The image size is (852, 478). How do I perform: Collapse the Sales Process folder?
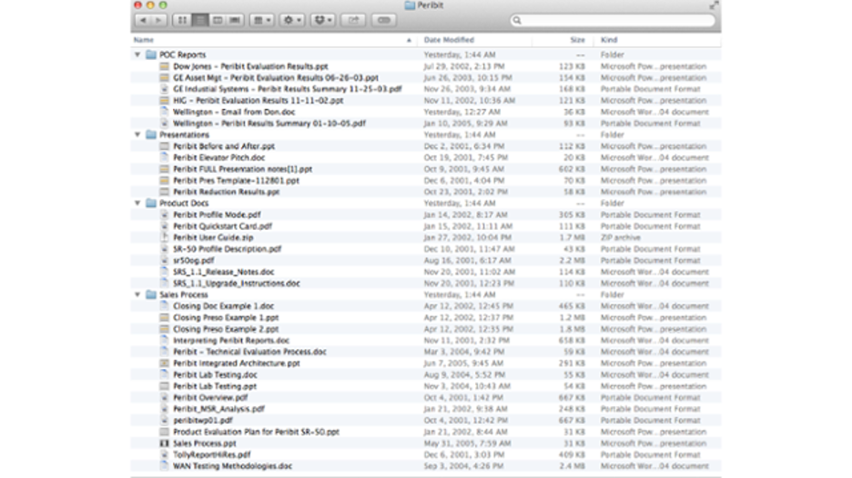[x=138, y=294]
